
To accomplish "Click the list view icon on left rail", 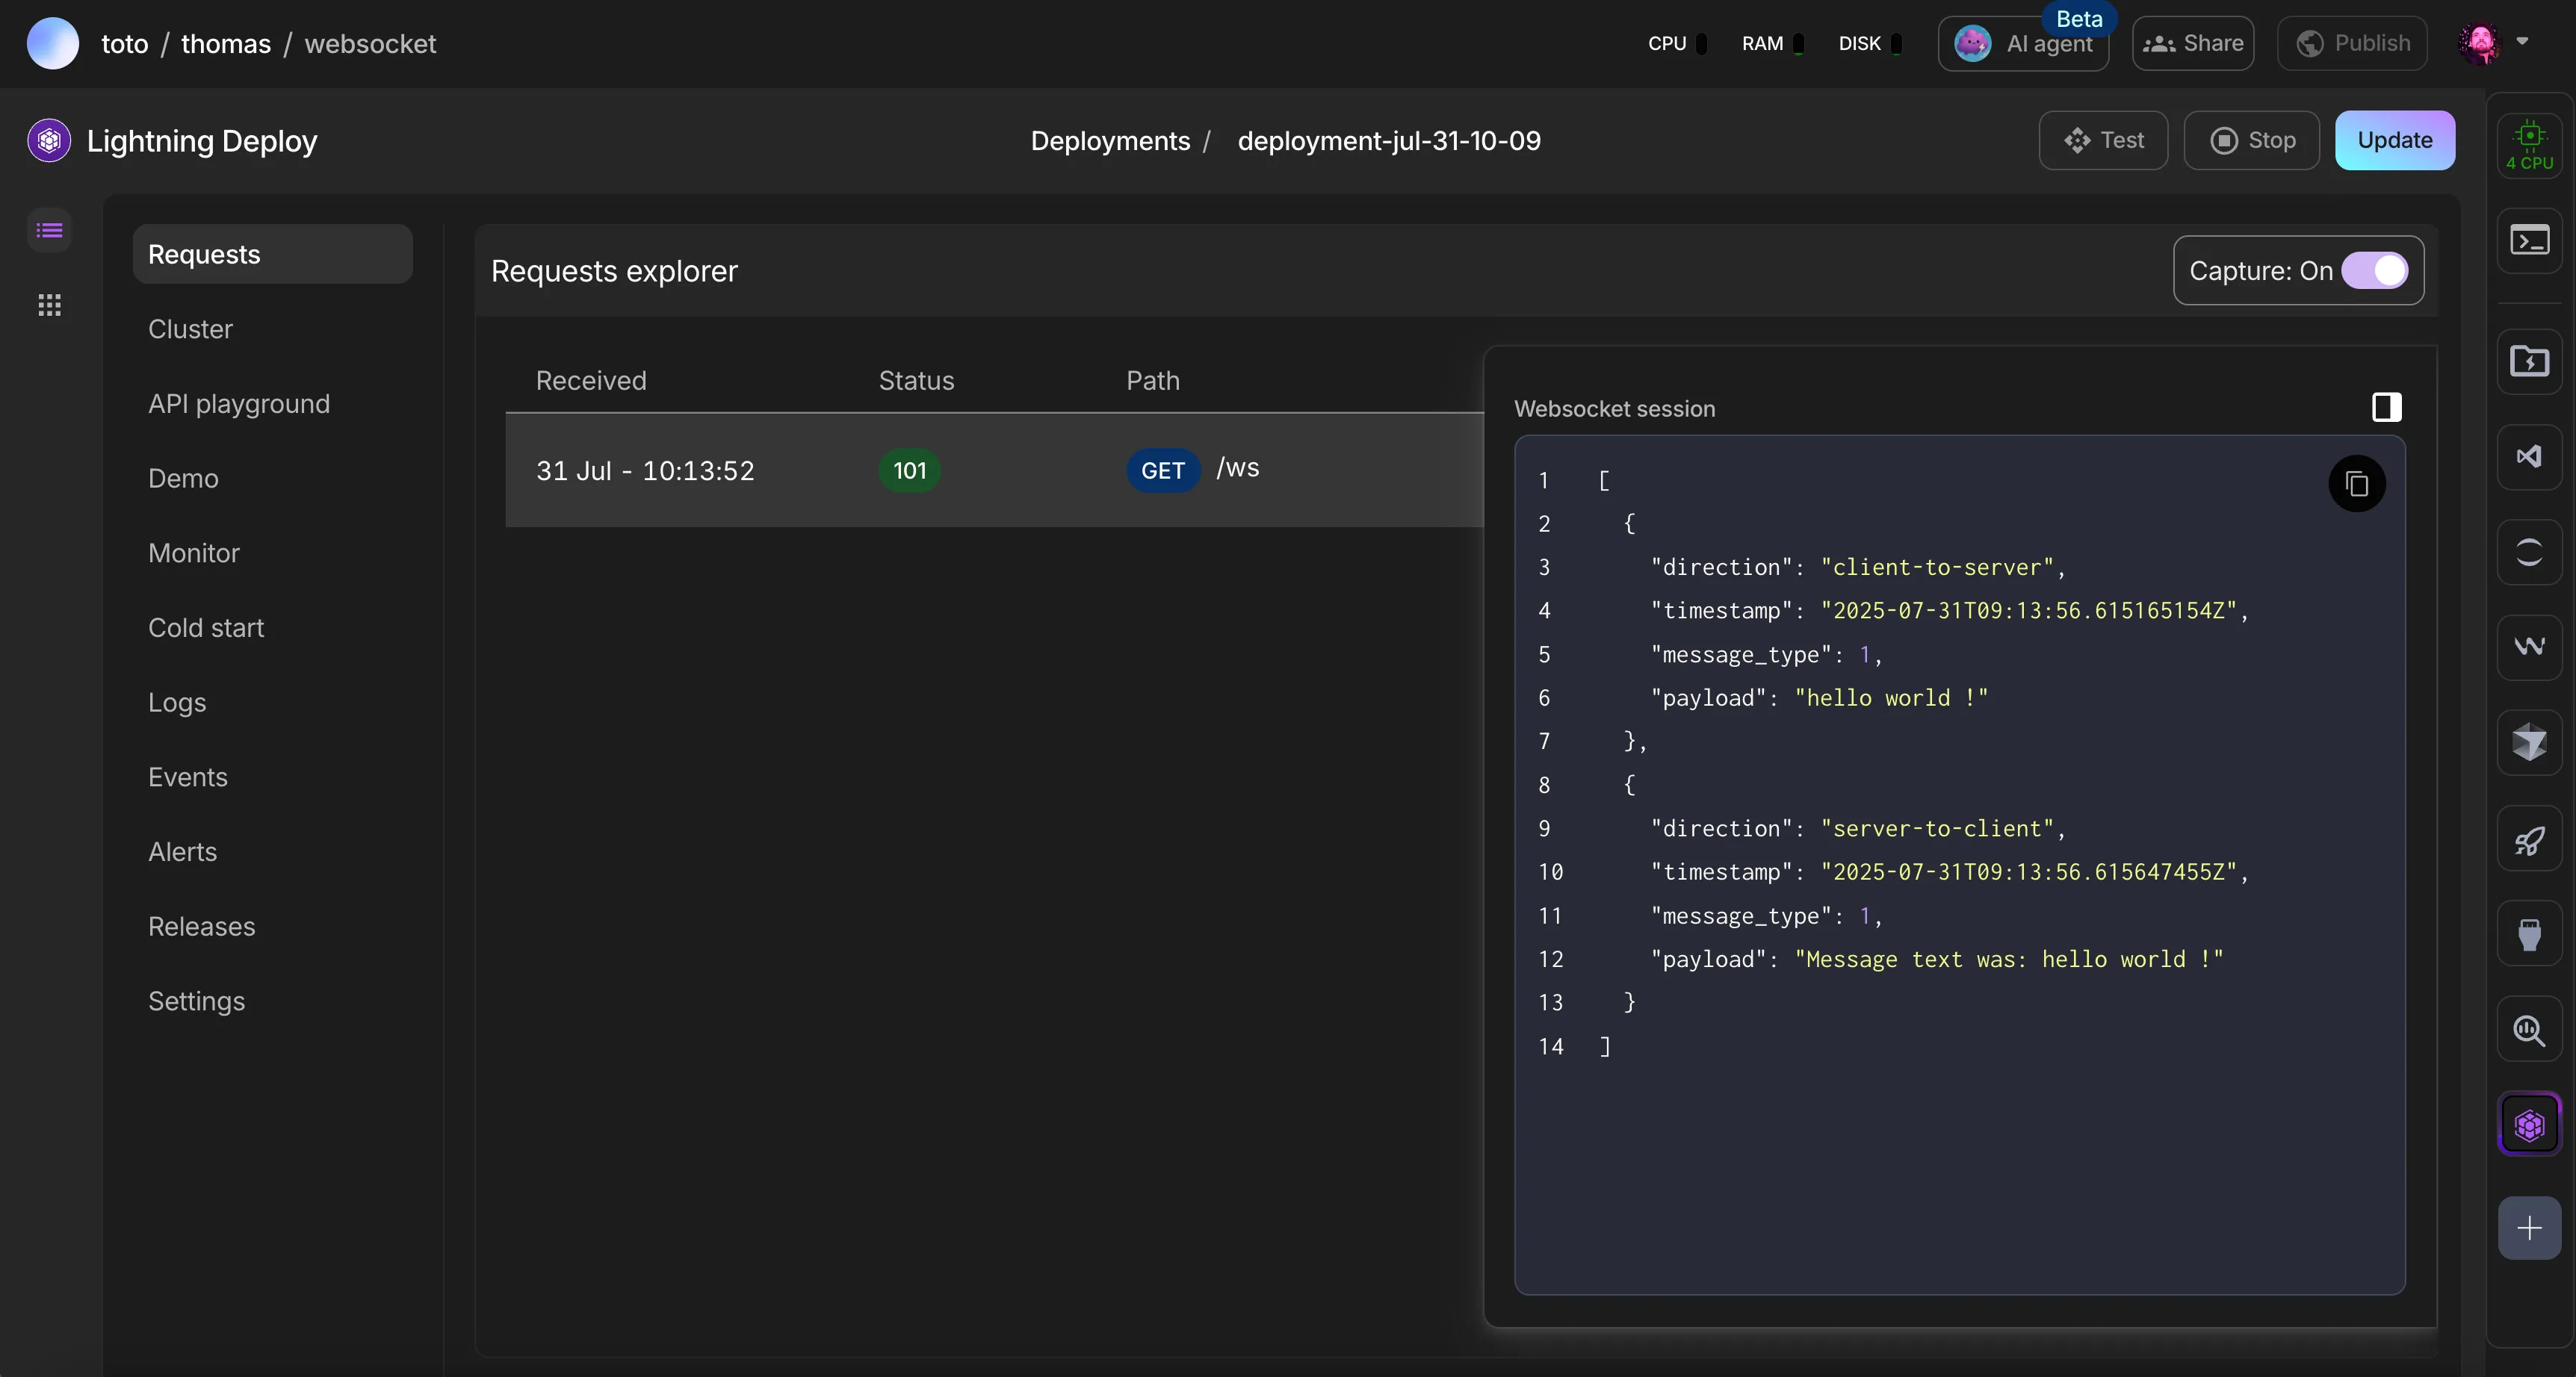I will 49,231.
